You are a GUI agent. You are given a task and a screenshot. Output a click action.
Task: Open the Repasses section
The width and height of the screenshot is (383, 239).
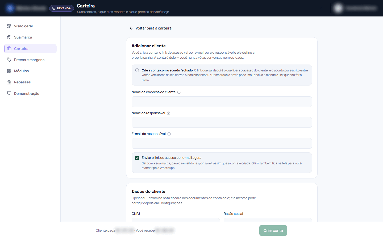30,82
